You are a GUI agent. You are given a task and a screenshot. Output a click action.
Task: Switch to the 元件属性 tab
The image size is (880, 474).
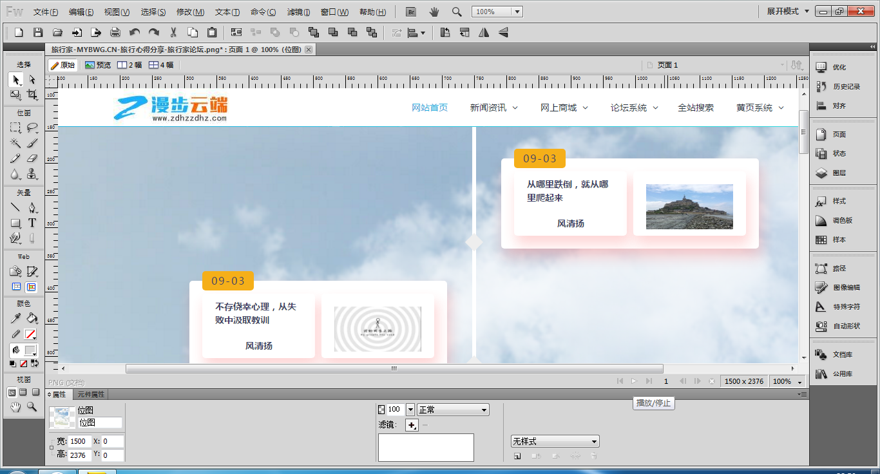[x=91, y=394]
